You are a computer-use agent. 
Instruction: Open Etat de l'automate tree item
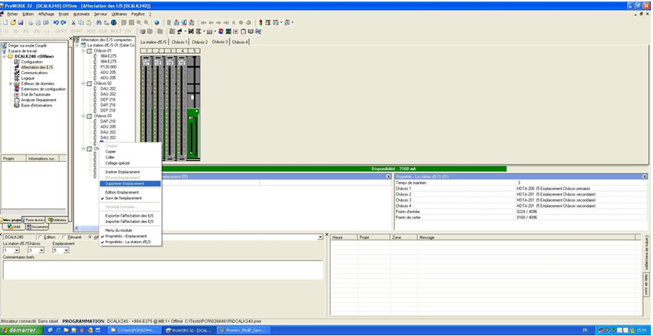point(36,94)
